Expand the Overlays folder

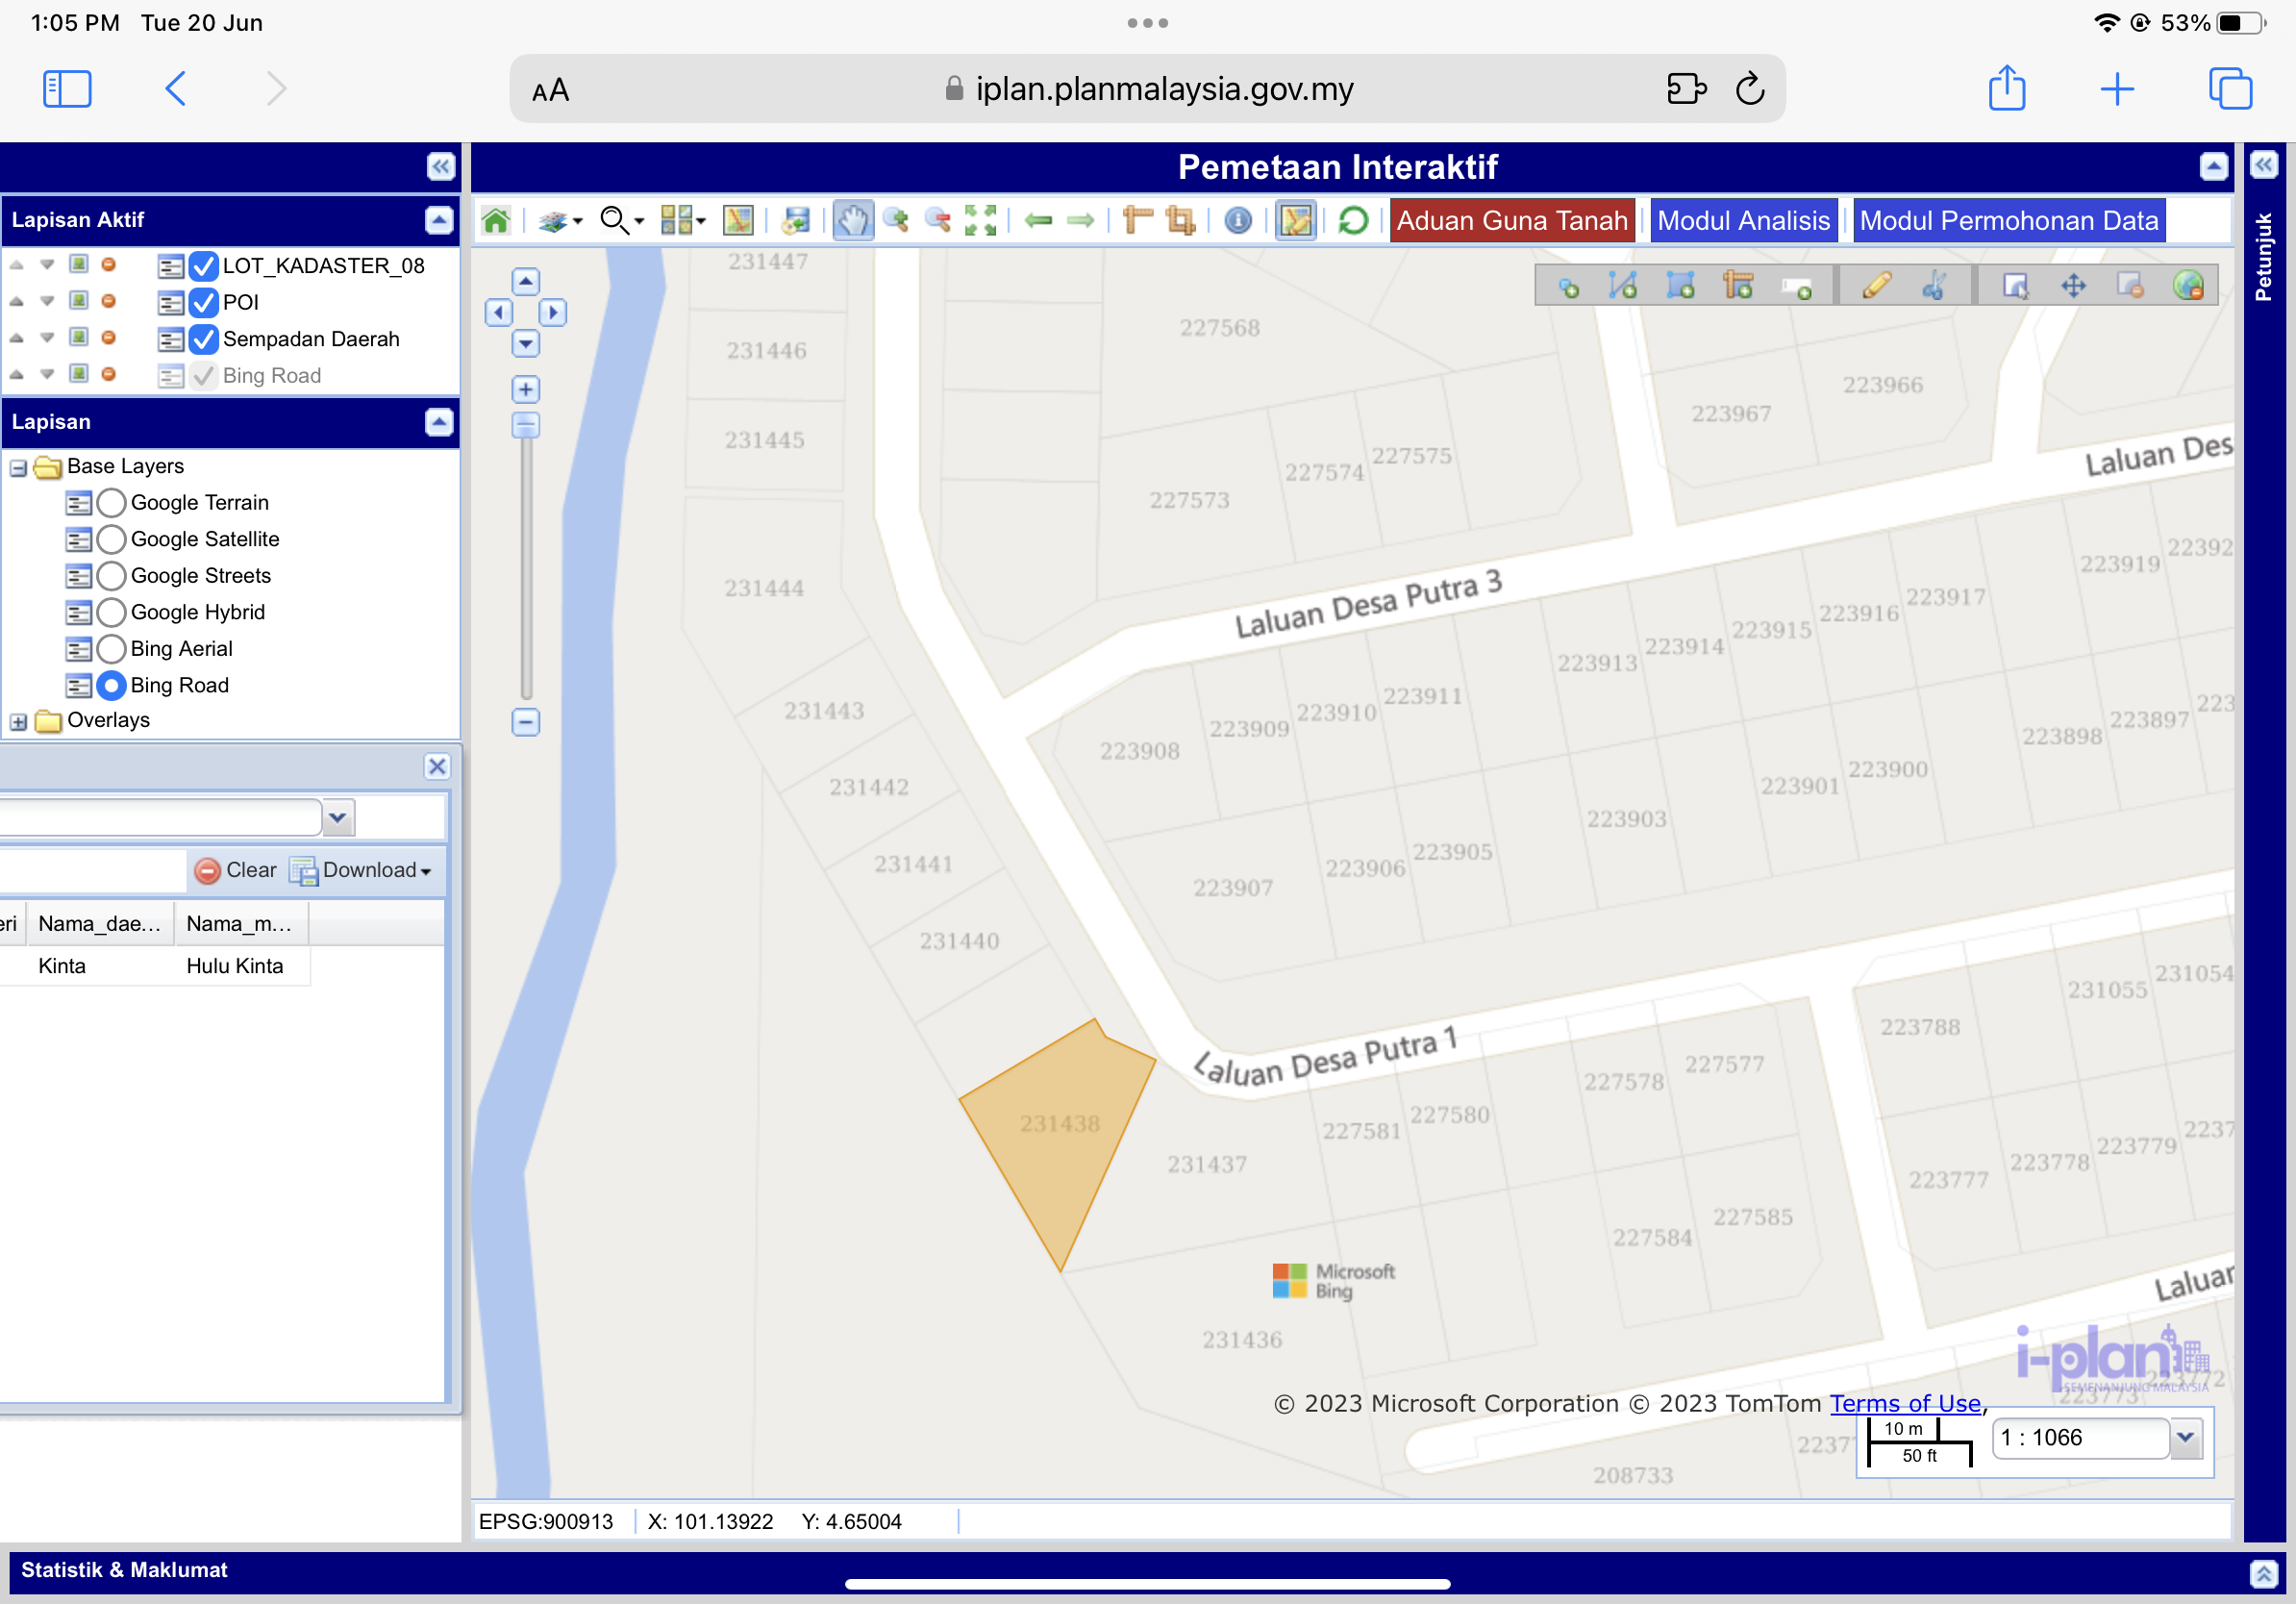tap(18, 721)
